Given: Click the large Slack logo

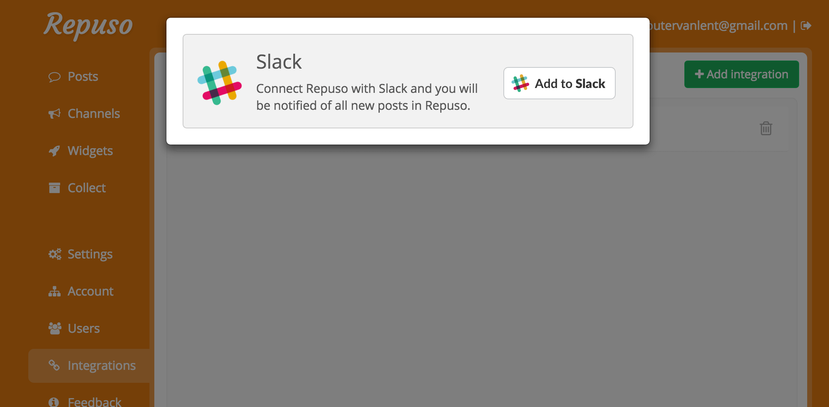Looking at the screenshot, I should click(x=219, y=83).
